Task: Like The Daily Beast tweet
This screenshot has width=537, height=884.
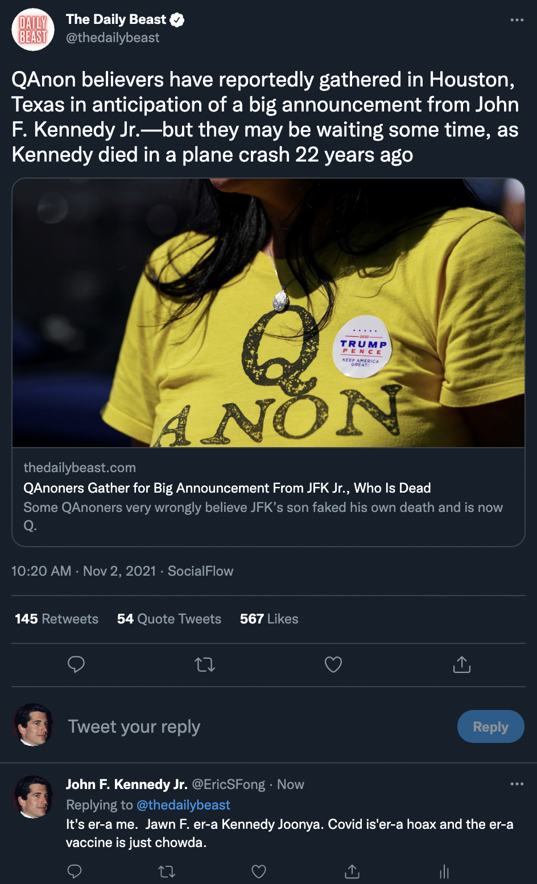Action: (x=333, y=664)
